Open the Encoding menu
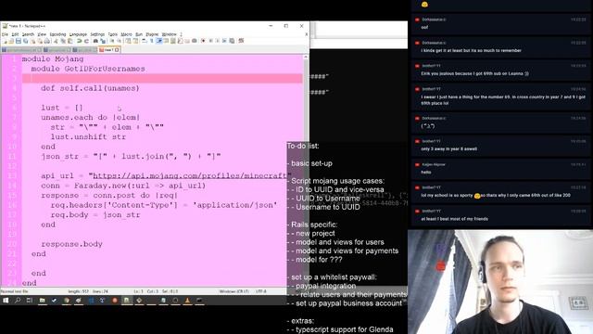This screenshot has width=593, height=334. [x=57, y=34]
